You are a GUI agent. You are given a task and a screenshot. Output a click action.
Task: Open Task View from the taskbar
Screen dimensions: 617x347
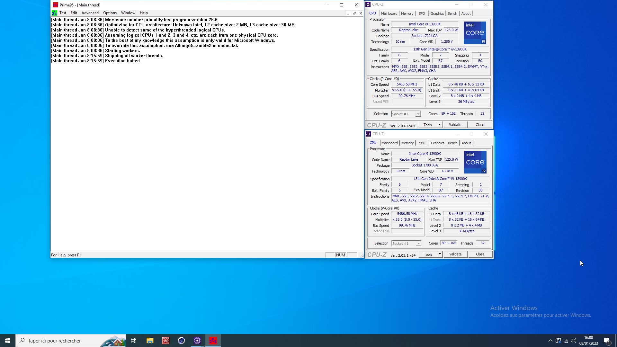tap(134, 341)
